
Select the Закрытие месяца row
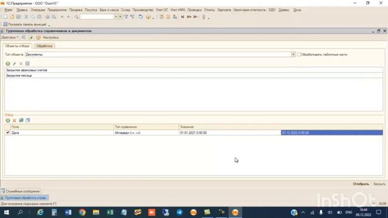(x=194, y=76)
